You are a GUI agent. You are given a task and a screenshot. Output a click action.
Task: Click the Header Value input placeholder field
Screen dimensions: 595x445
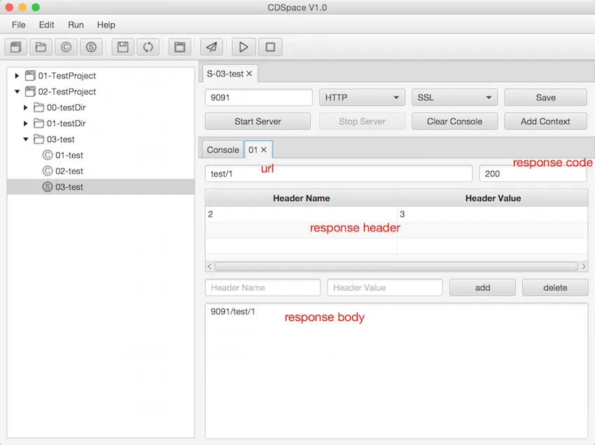385,287
